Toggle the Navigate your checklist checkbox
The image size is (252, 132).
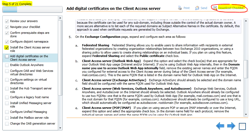point(7,27)
